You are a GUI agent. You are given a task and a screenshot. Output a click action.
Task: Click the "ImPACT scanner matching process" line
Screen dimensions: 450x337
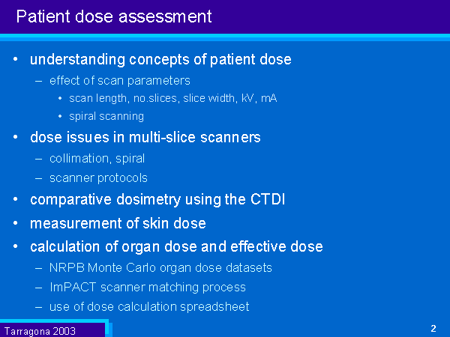coord(148,287)
